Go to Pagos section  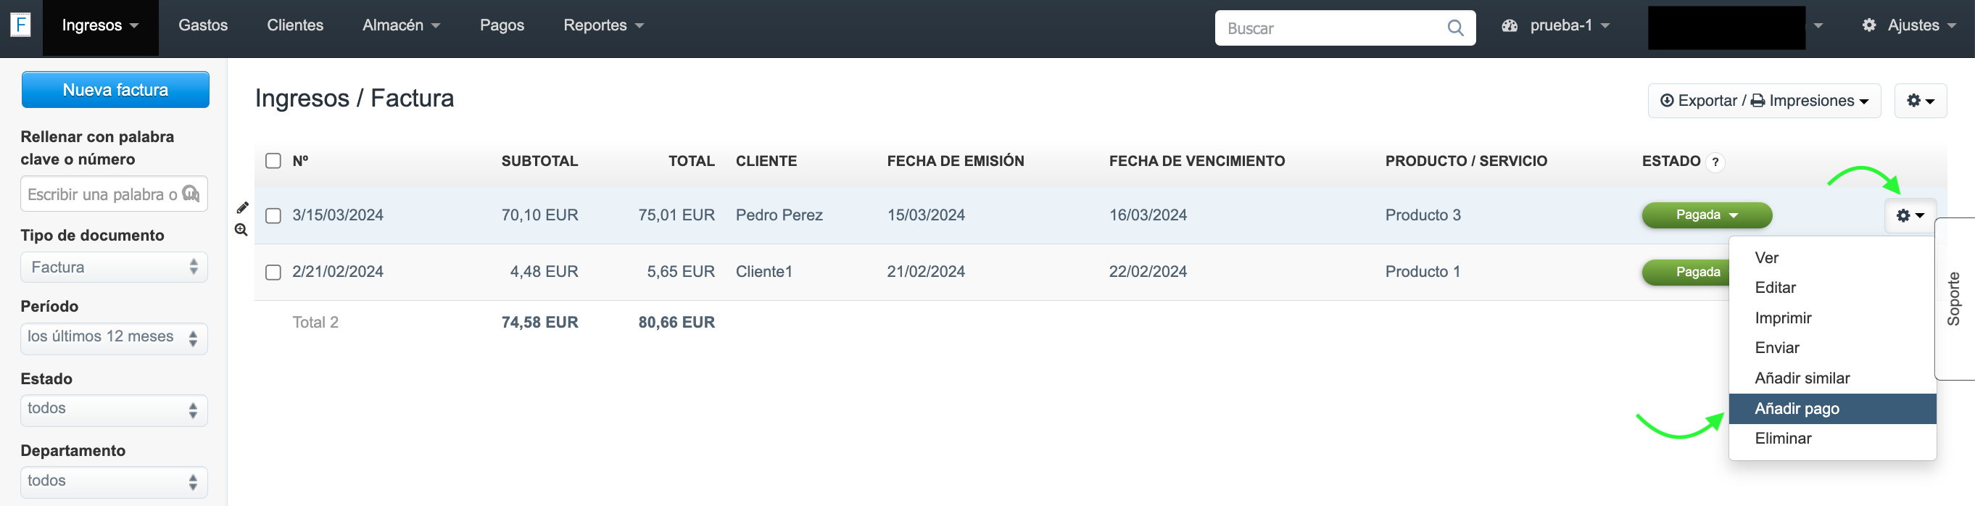click(x=502, y=25)
